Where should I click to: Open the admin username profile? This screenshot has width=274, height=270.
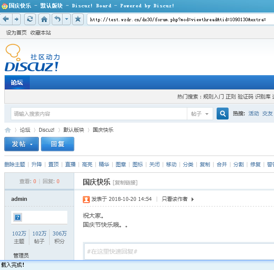[19, 199]
